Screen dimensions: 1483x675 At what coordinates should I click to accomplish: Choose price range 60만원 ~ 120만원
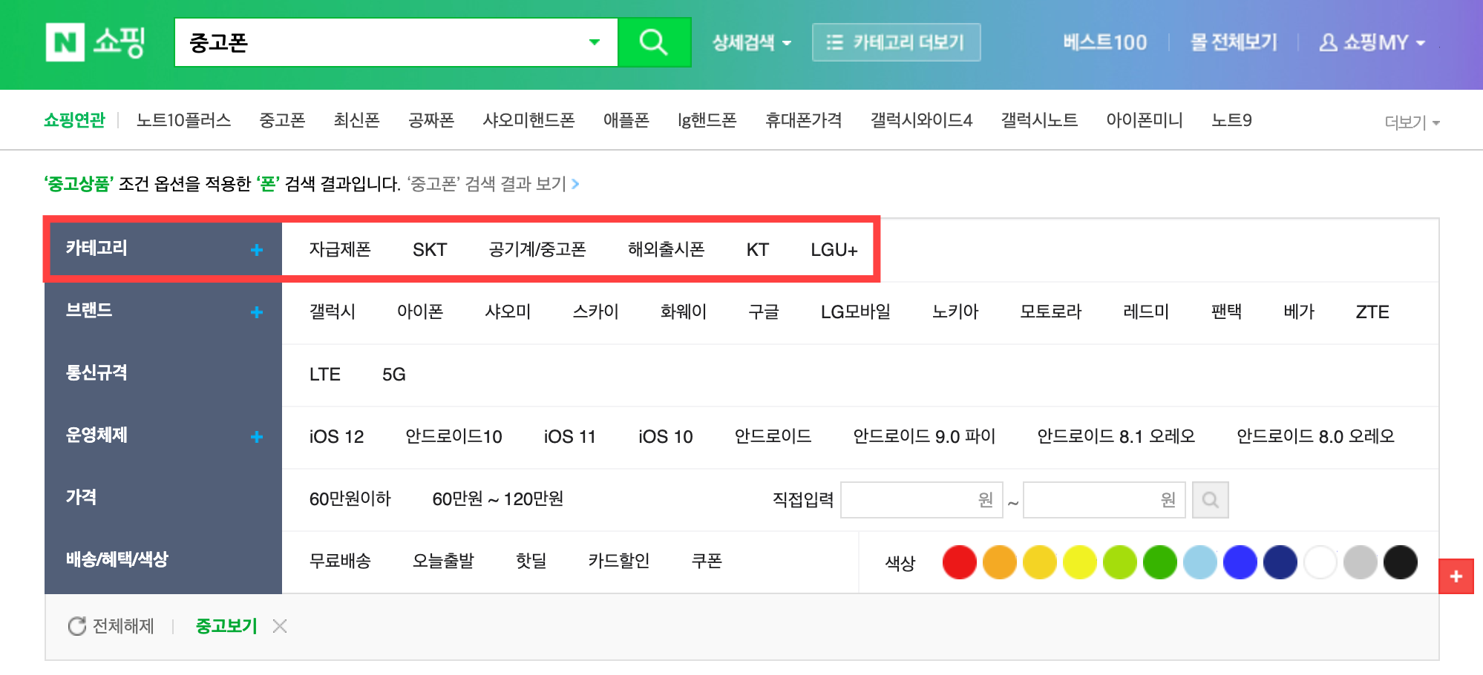coord(497,498)
